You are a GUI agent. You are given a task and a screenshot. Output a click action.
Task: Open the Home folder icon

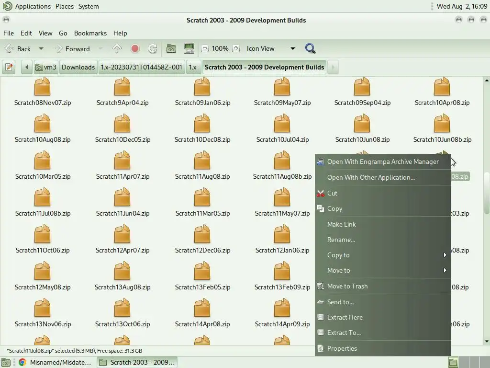click(x=171, y=49)
